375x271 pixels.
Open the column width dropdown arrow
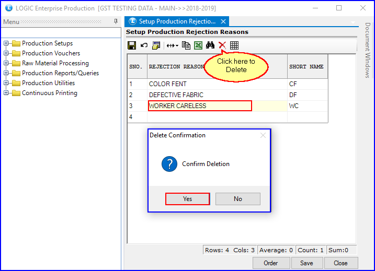click(x=177, y=46)
